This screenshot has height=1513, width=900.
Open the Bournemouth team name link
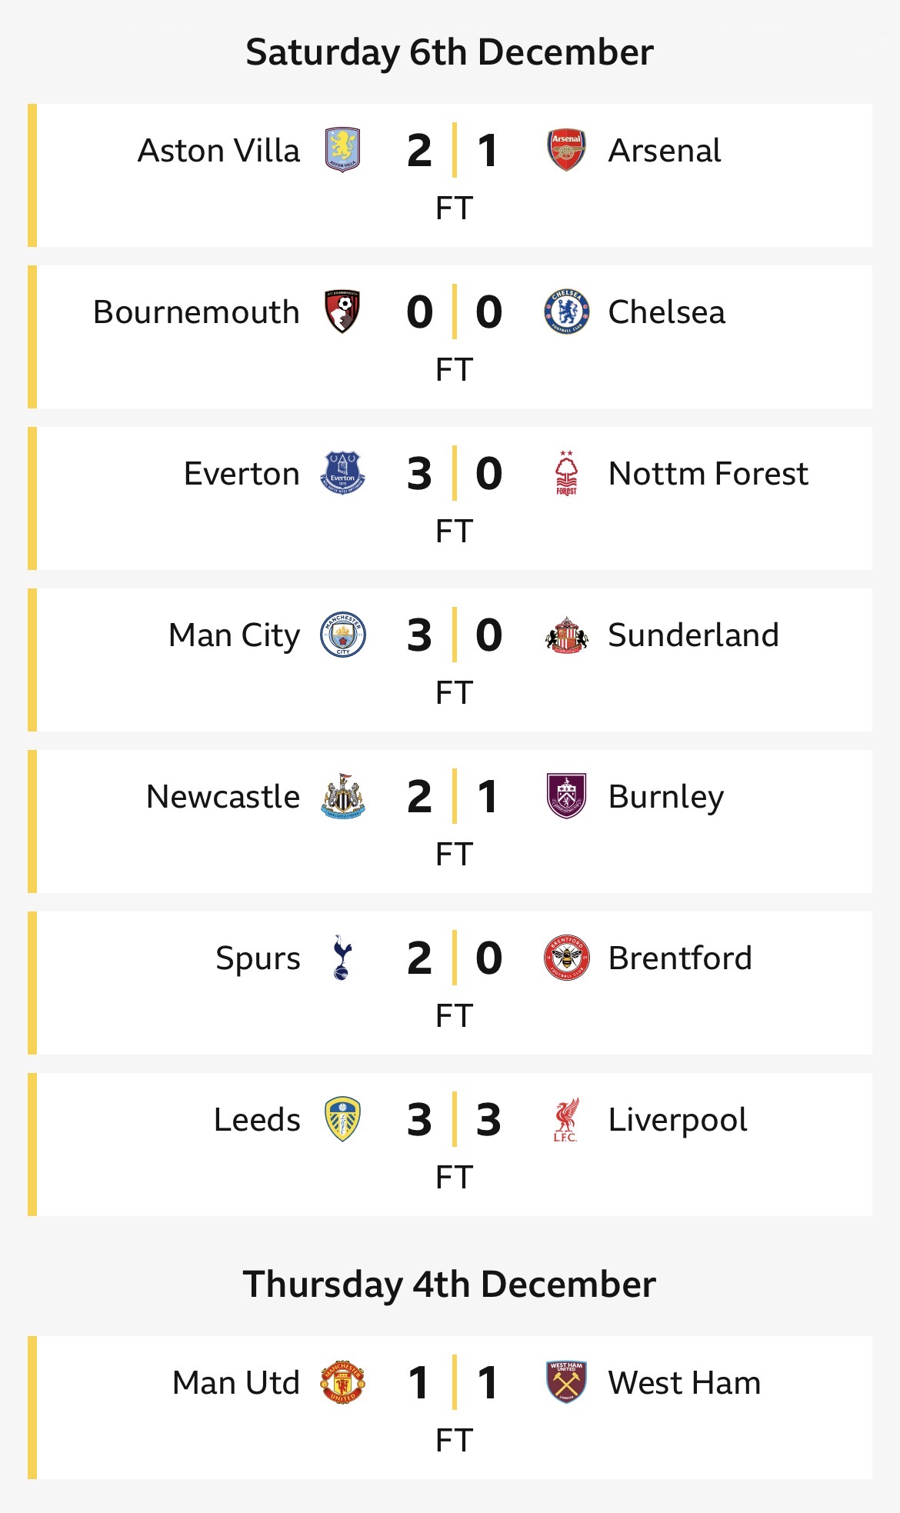pos(196,312)
